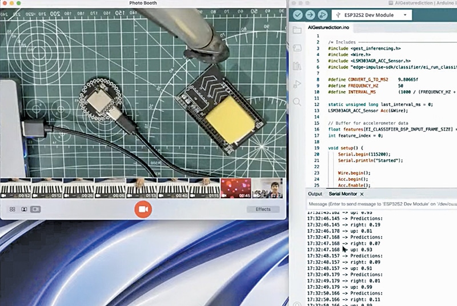The image size is (457, 306).
Task: Switch to four-up photo mode
Action: (13, 210)
